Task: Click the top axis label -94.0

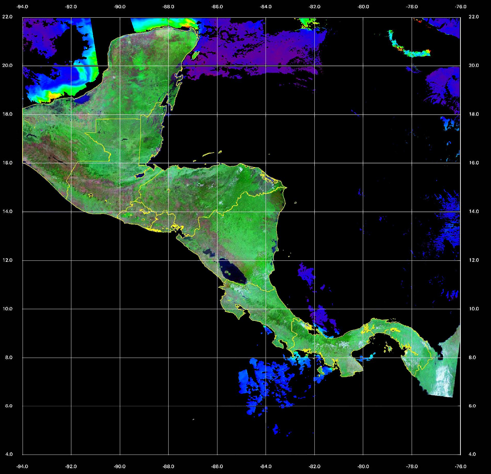Action: point(22,7)
